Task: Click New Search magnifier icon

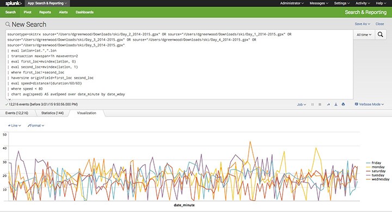Action: pos(8,25)
